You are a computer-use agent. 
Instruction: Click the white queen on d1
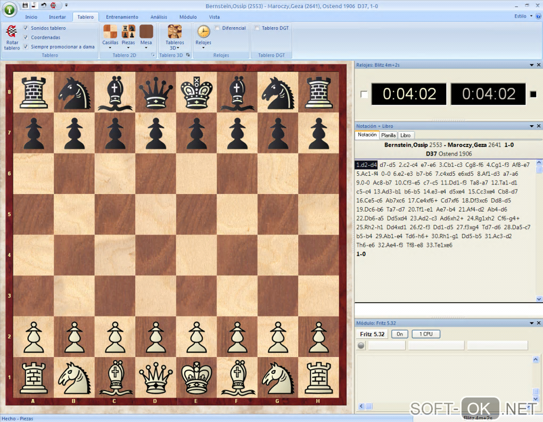click(155, 378)
